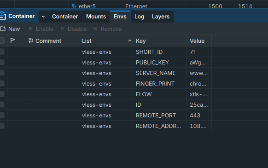This screenshot has width=268, height=168.
Task: Click the Enable button in toolbar
Action: 41,29
